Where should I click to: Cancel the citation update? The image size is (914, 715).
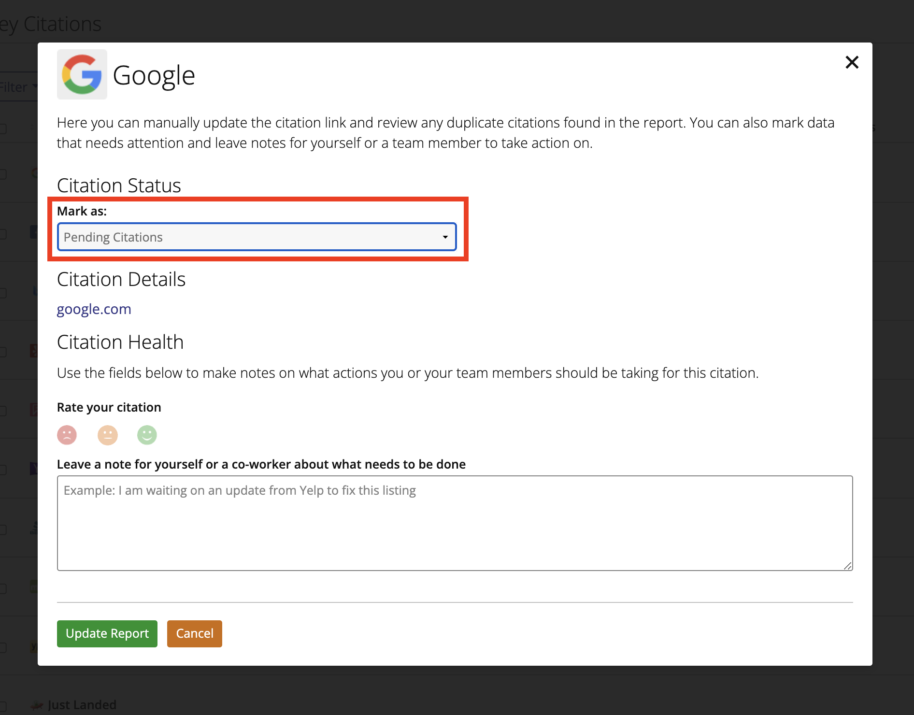point(194,633)
